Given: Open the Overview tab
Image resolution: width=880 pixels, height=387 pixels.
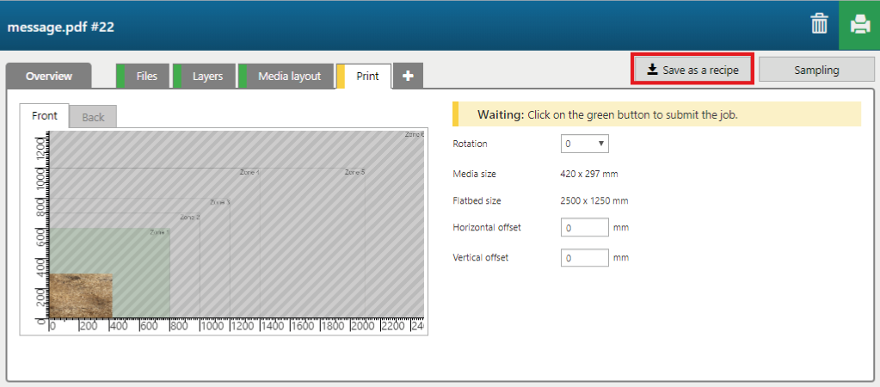Looking at the screenshot, I should pos(48,76).
